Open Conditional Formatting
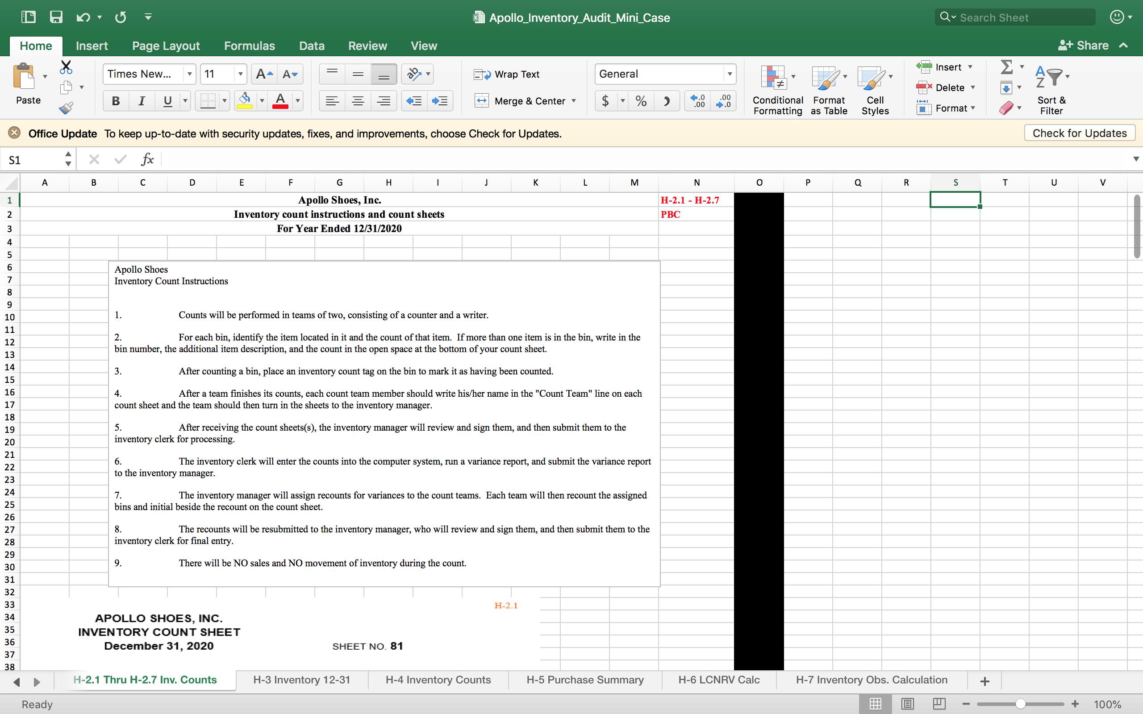 tap(777, 90)
